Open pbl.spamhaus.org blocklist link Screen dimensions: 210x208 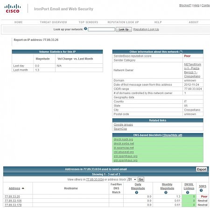[x=126, y=161]
